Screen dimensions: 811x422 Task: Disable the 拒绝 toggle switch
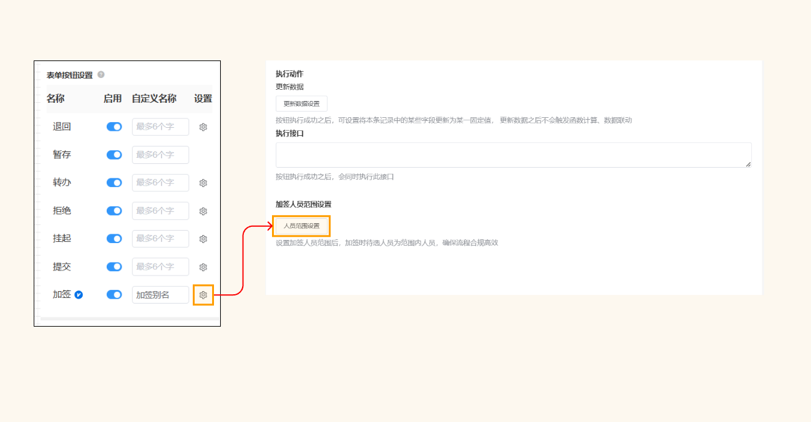114,211
